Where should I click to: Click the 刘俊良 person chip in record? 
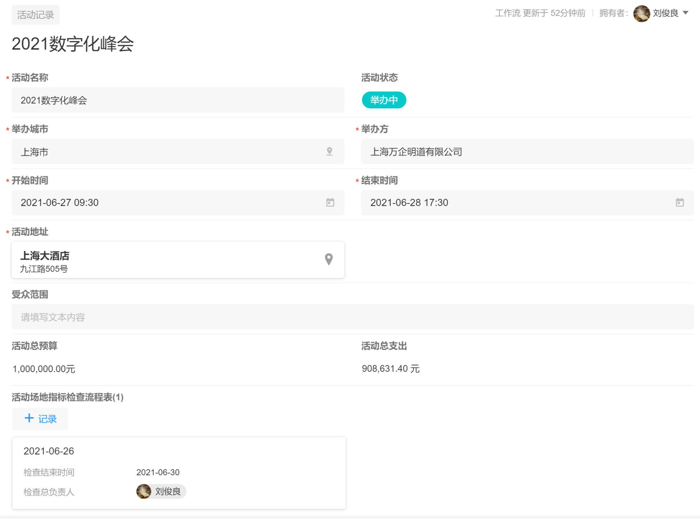[167, 492]
